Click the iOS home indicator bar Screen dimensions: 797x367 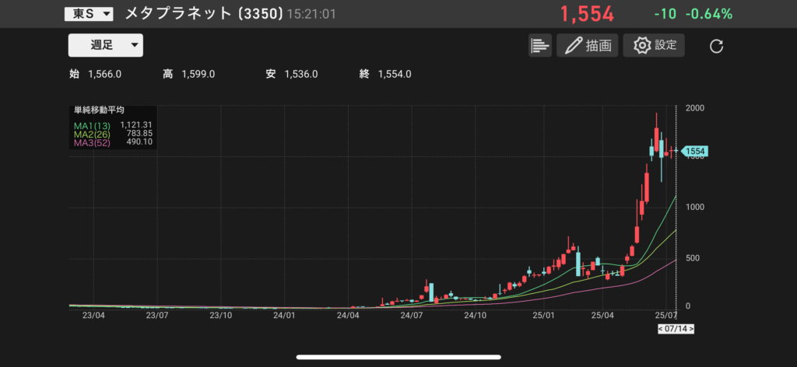coord(398,358)
